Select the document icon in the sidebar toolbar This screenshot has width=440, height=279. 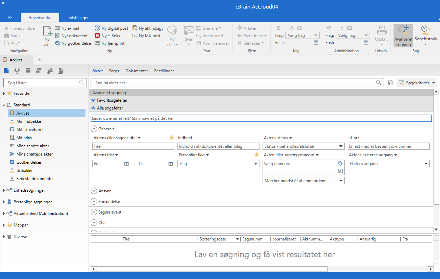click(x=6, y=71)
